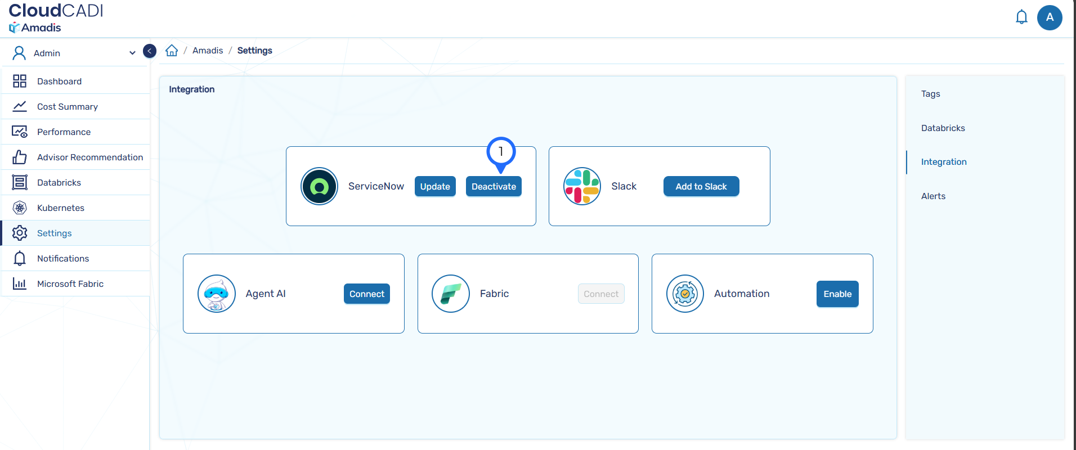The height and width of the screenshot is (450, 1076).
Task: Open the user avatar profile menu
Action: tap(1050, 17)
